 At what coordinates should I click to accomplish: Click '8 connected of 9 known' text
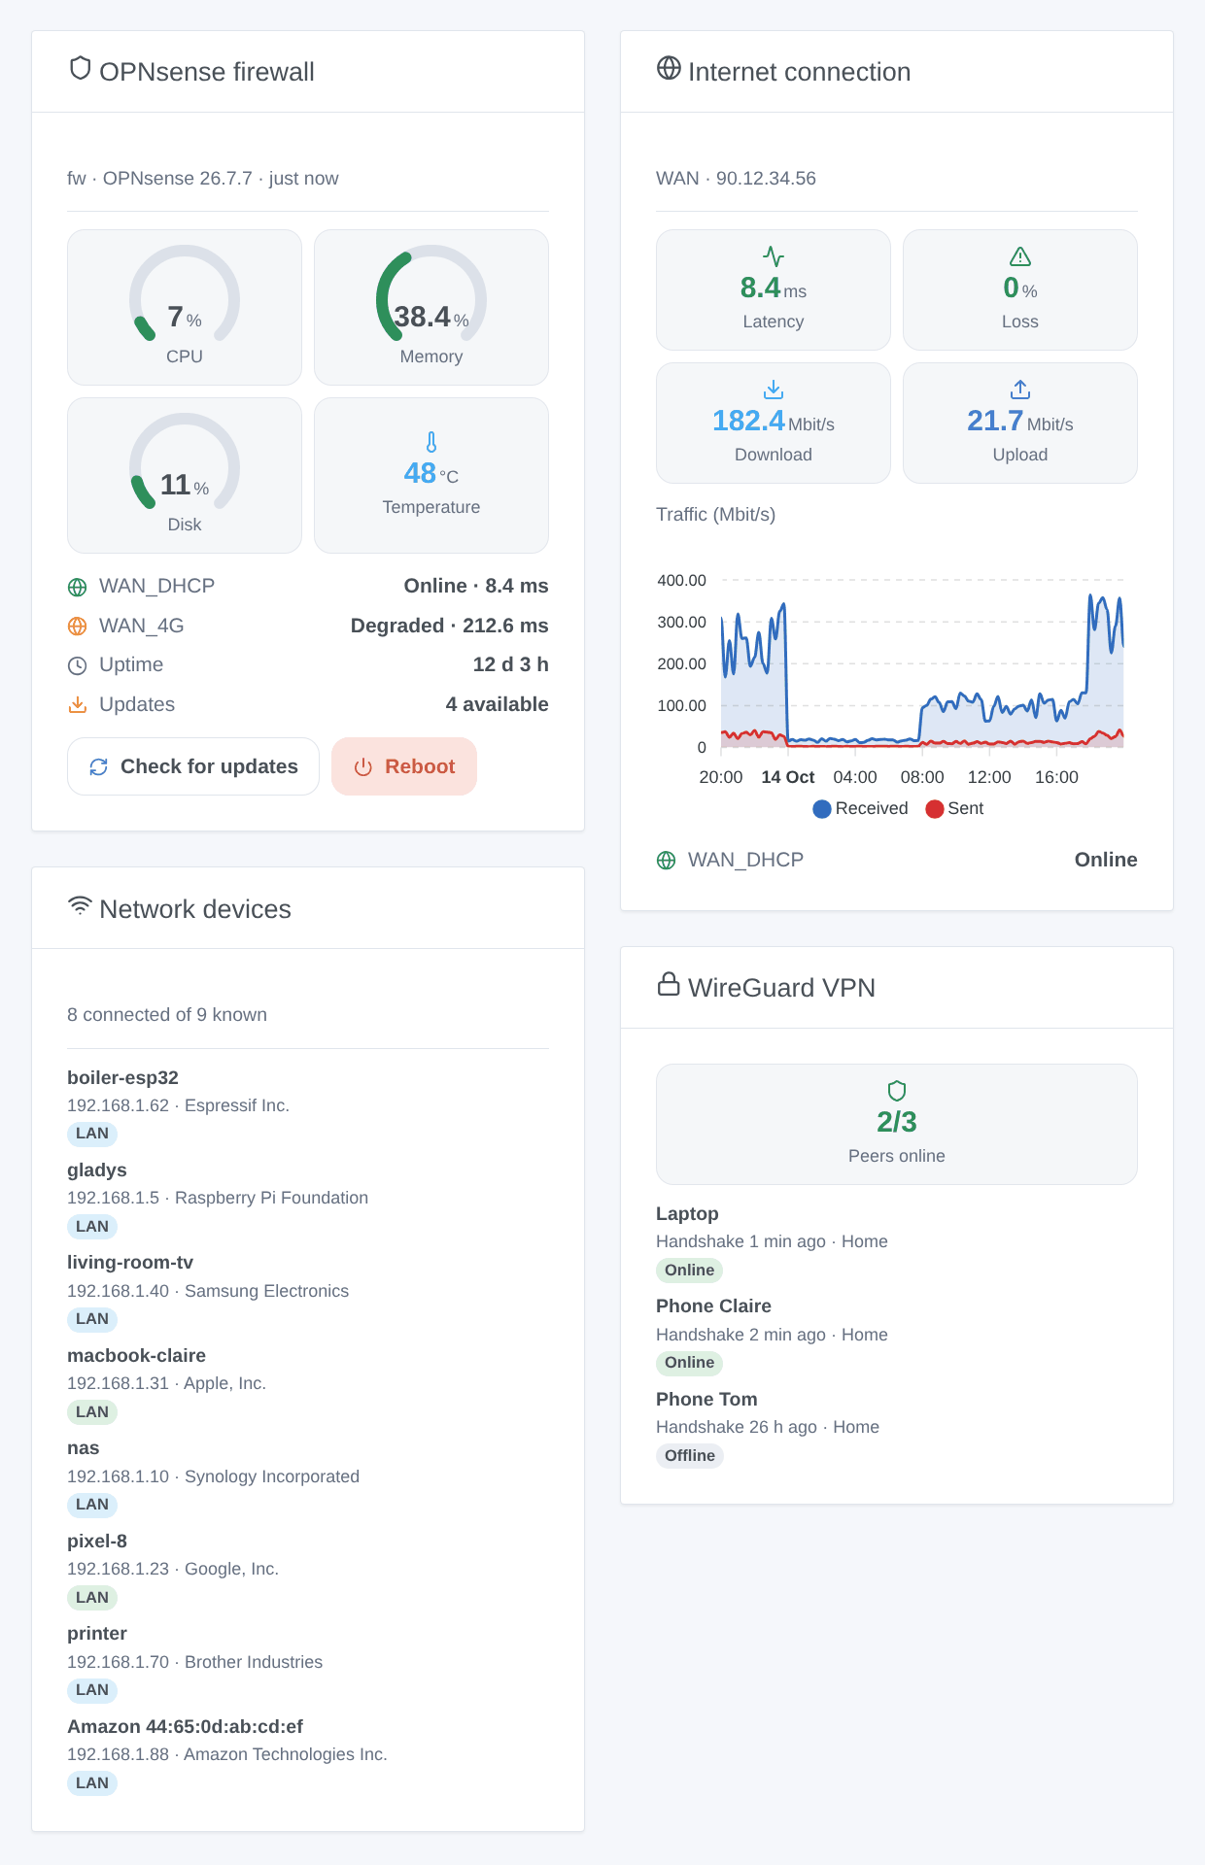pos(167,1015)
